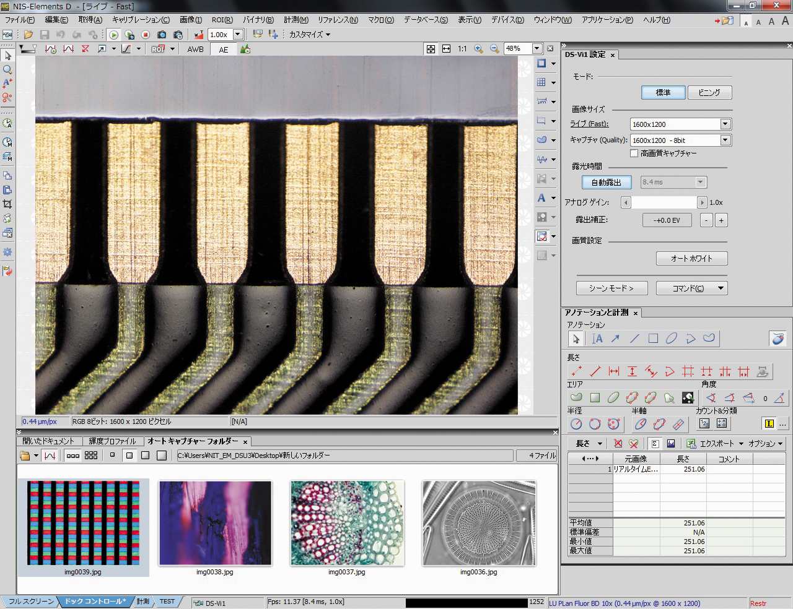Open the 計測(M) menu
The height and width of the screenshot is (609, 793).
[296, 20]
